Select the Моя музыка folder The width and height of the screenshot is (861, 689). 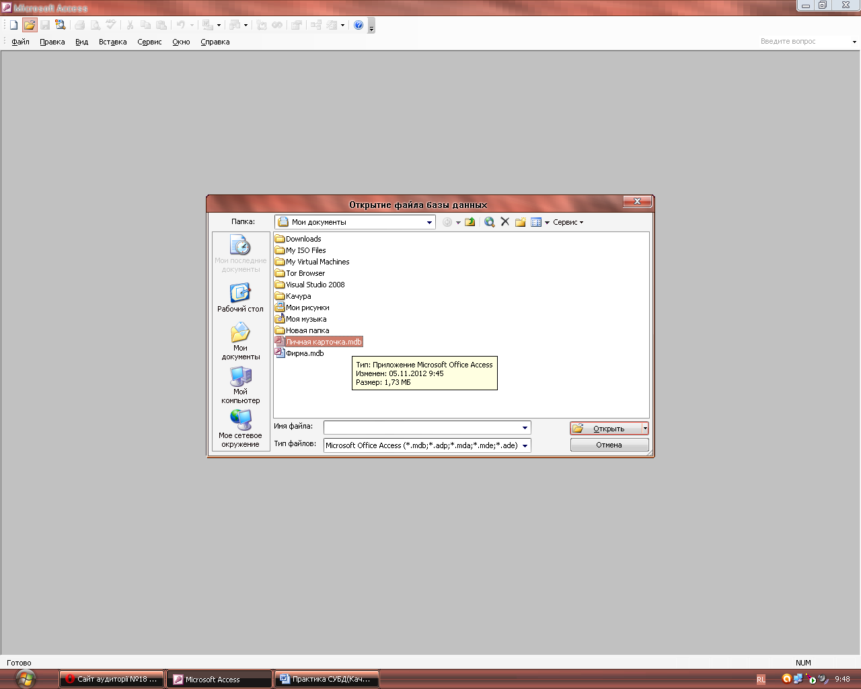[x=301, y=319]
